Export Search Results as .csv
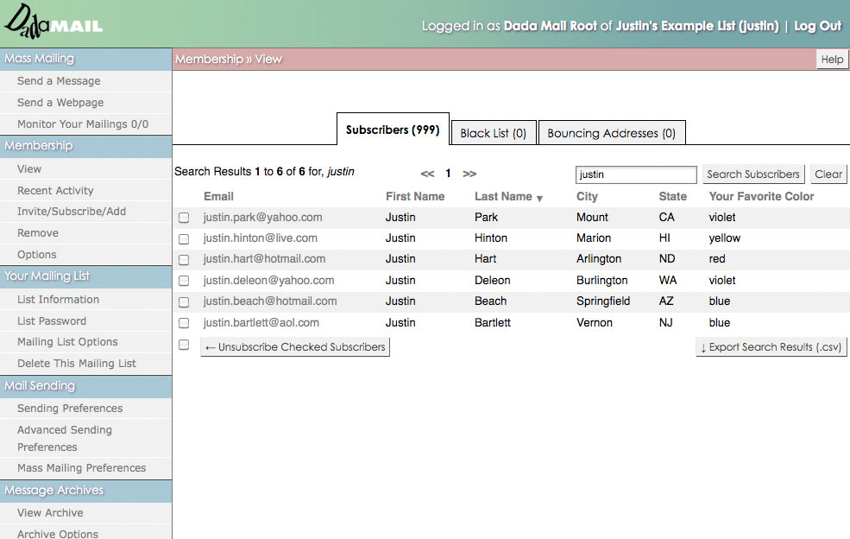 pos(771,347)
